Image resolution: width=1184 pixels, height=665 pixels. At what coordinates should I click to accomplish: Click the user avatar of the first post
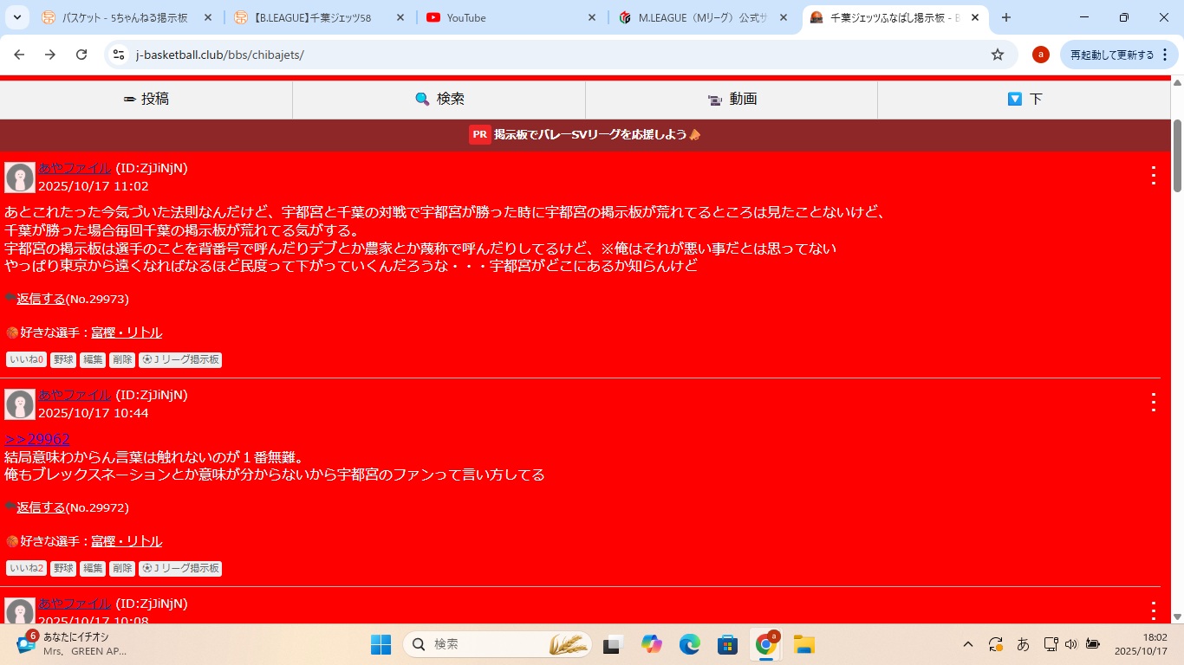coord(19,178)
